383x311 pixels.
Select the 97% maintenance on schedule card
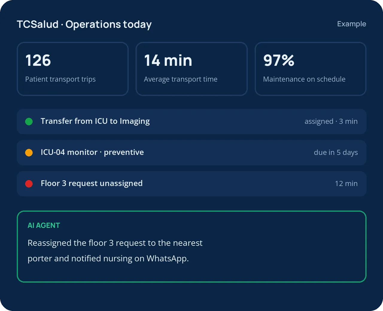(311, 69)
